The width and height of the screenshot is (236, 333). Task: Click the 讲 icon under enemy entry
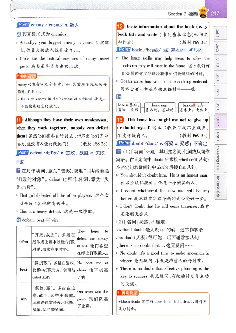click(x=19, y=34)
